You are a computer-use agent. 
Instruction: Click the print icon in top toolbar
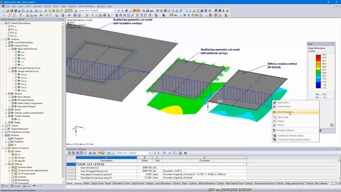tap(27, 11)
